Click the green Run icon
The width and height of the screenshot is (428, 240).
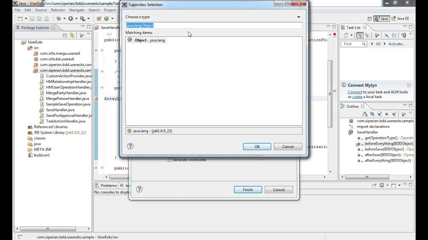point(71,19)
